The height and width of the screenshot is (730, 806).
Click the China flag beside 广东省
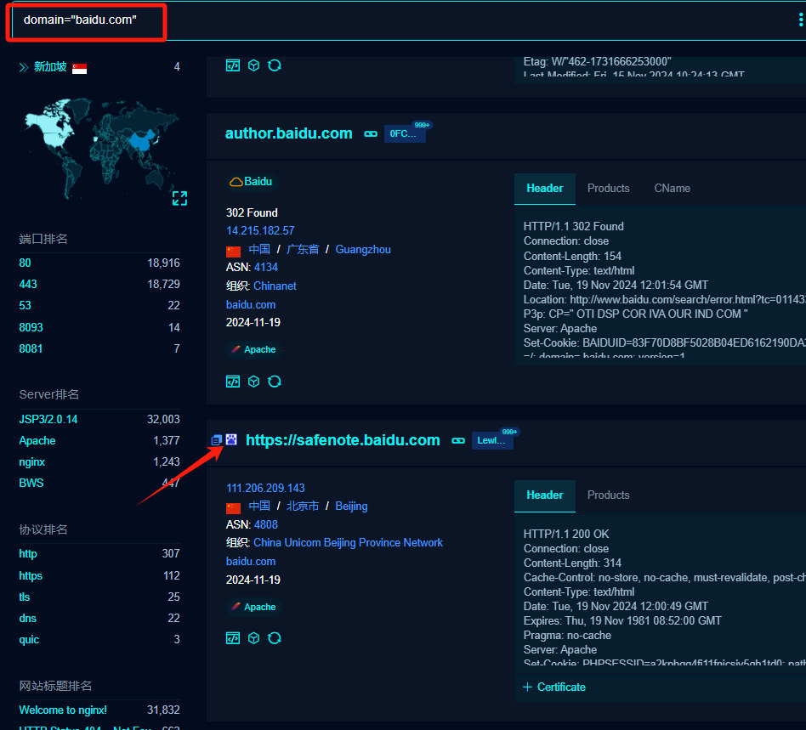[233, 252]
